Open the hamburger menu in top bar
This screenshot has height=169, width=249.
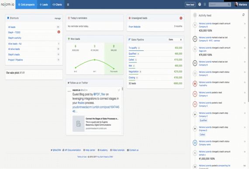click(68, 5)
